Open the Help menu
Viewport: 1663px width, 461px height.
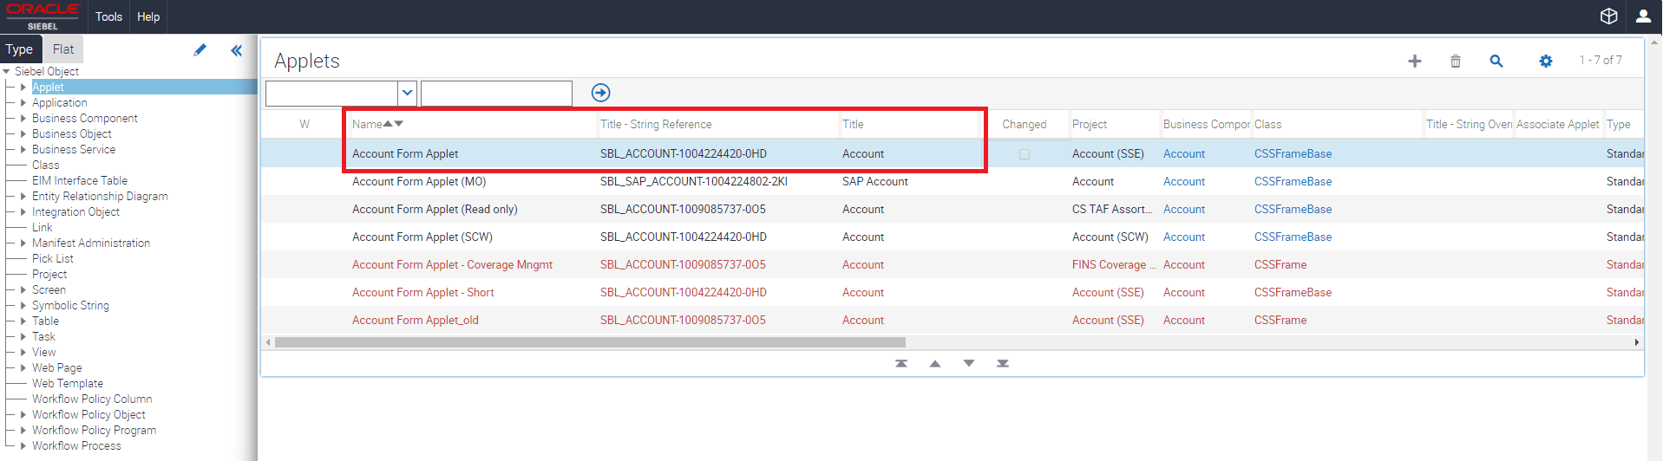point(148,16)
